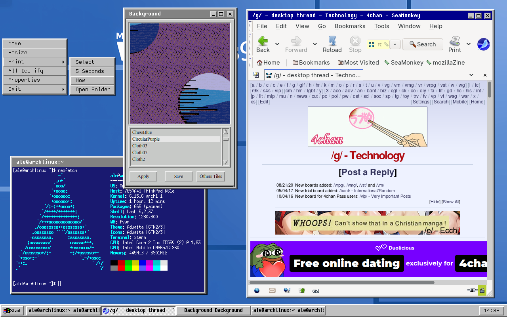Image resolution: width=507 pixels, height=317 pixels.
Task: Open Address Book from SeaMonkey status bar
Action: tap(301, 290)
